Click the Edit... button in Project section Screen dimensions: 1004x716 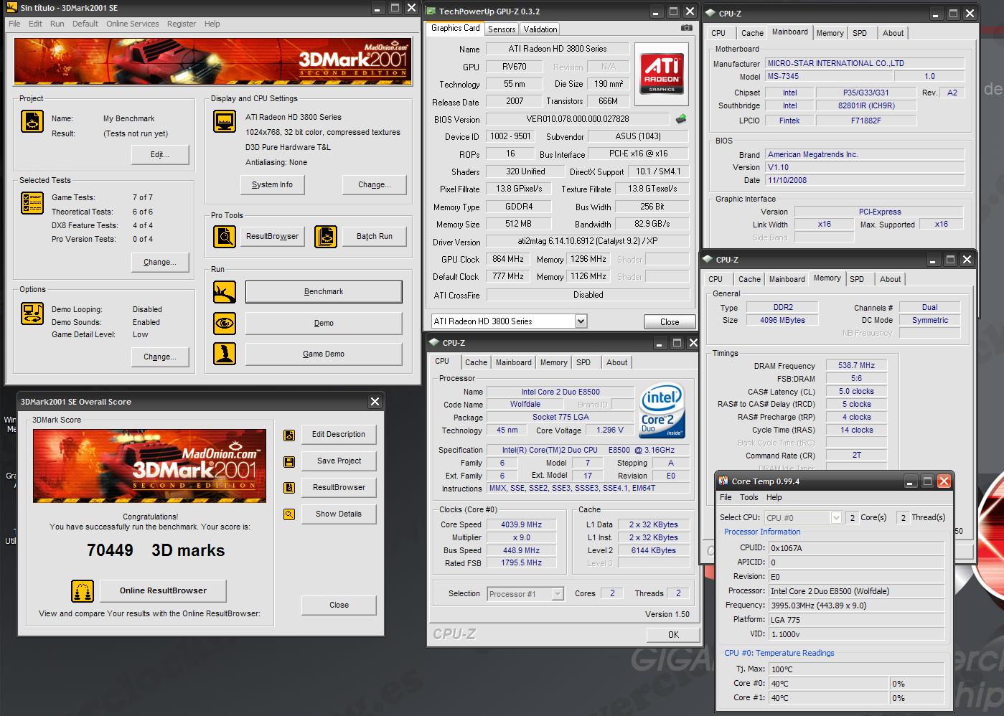(160, 155)
